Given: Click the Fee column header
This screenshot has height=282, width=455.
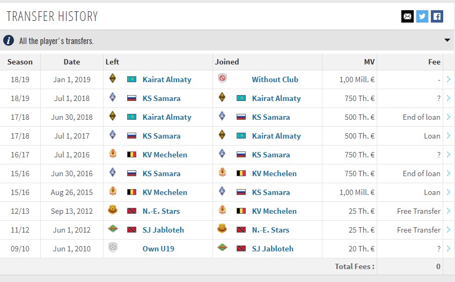Looking at the screenshot, I should (x=434, y=62).
